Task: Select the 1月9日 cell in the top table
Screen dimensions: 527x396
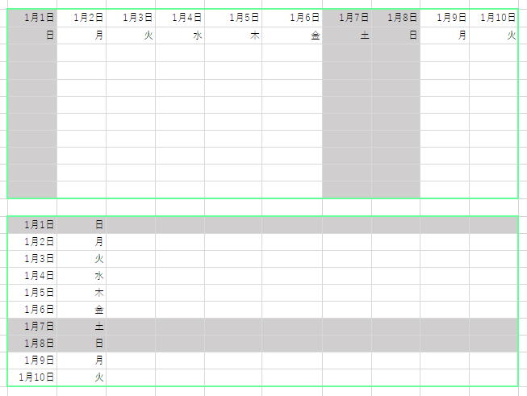Action: coord(445,18)
